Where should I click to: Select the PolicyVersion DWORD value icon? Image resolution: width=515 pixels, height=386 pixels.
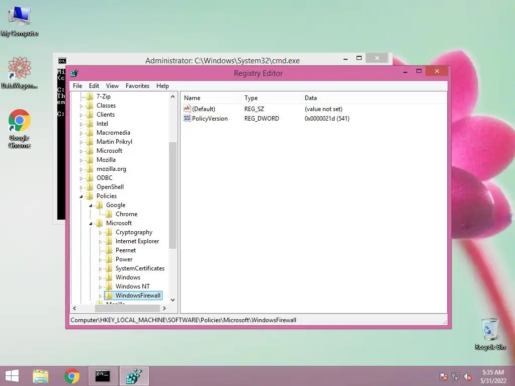coord(187,119)
